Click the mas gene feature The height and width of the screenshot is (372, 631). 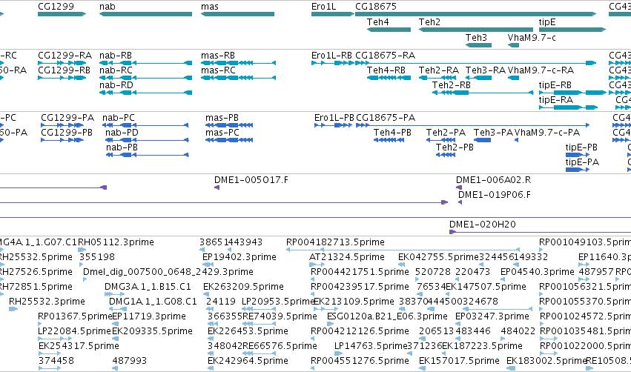pyautogui.click(x=237, y=14)
